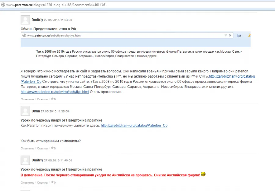Click the text 'Как быть отпиаренным компаниям?'
This screenshot has width=275, height=191.
(51, 141)
